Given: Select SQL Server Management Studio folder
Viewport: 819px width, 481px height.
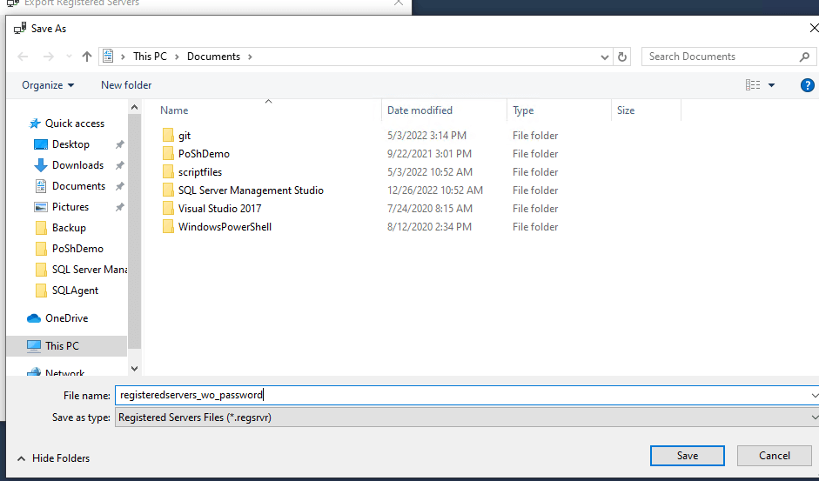Looking at the screenshot, I should click(251, 190).
